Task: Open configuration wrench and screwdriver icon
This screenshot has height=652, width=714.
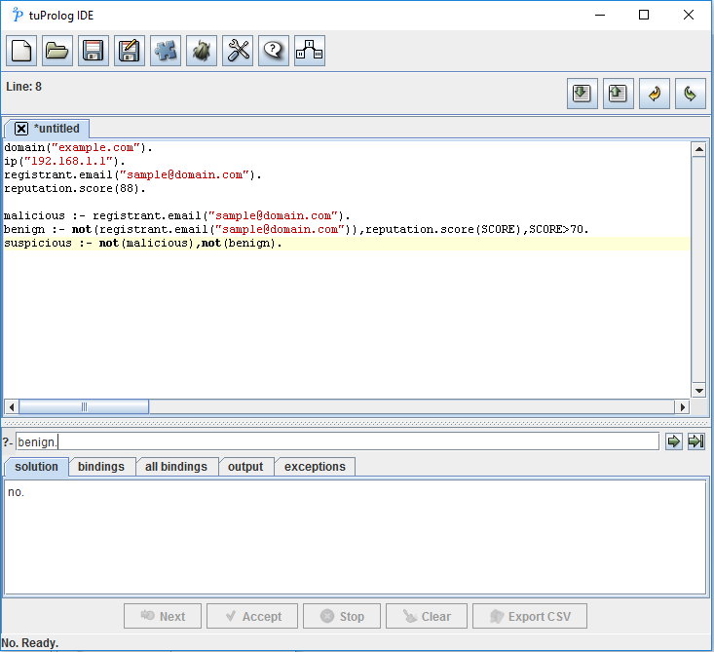Action: point(238,52)
